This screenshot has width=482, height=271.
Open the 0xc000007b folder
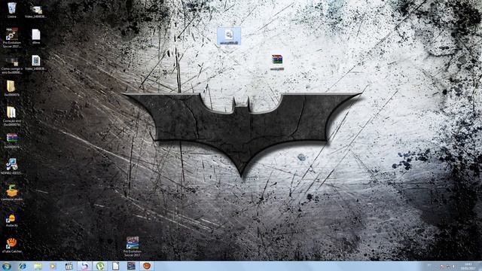(12, 89)
